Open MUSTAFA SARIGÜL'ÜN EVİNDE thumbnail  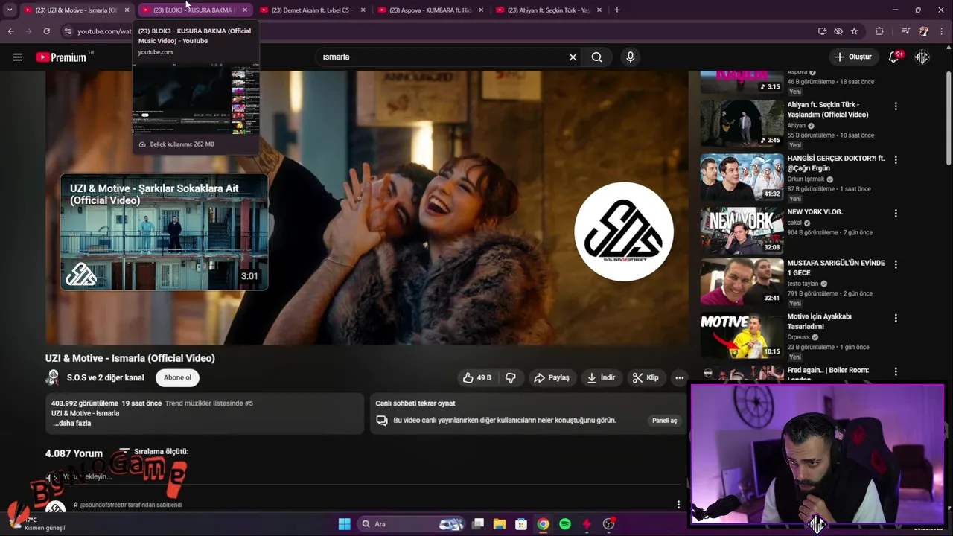coord(742,281)
